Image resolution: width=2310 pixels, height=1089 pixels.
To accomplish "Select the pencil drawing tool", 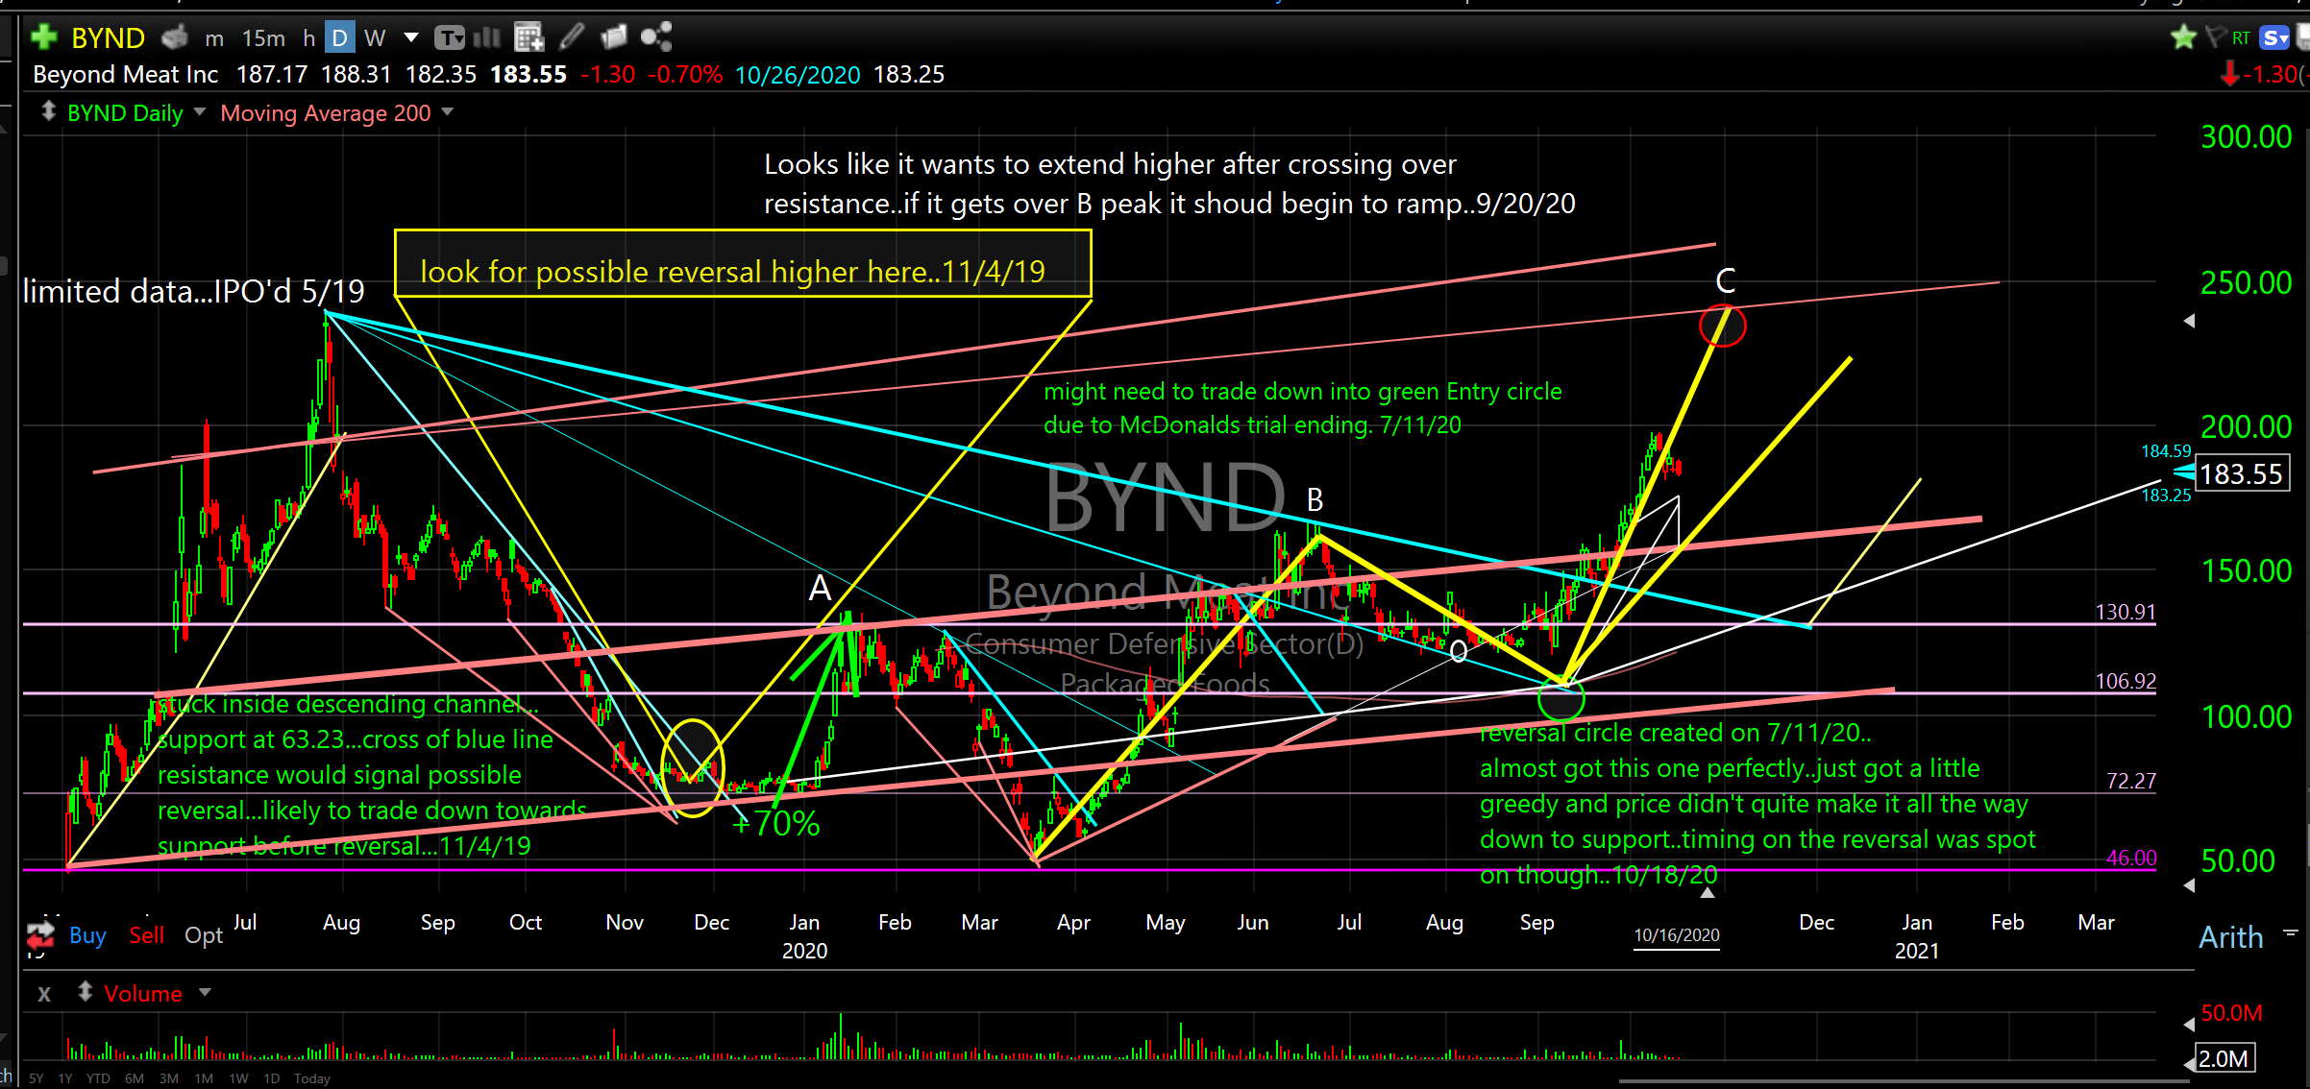I will click(x=572, y=37).
